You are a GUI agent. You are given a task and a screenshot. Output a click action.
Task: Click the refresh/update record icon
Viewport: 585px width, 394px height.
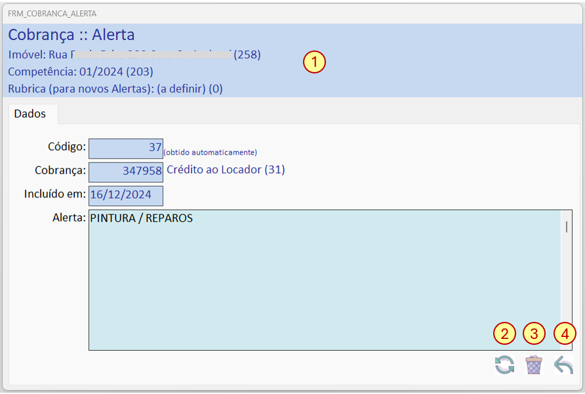(504, 365)
